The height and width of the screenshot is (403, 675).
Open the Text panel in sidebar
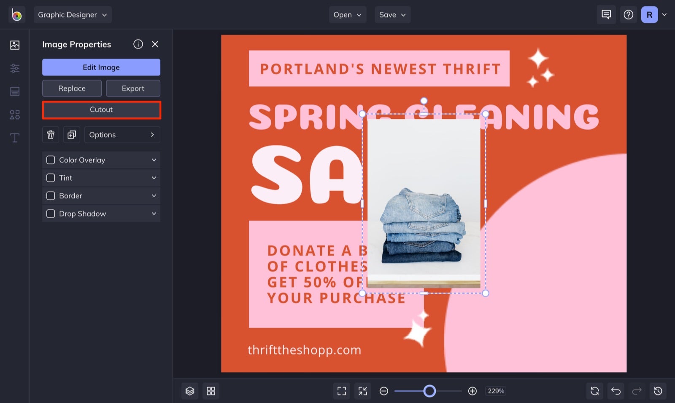[15, 138]
